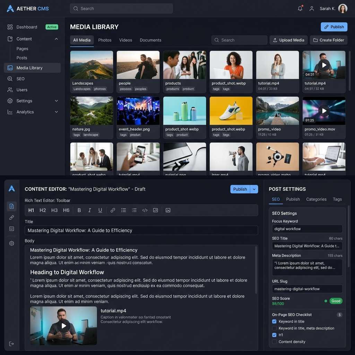Click the Users icon in sidebar
This screenshot has height=355, width=355.
coord(10,90)
